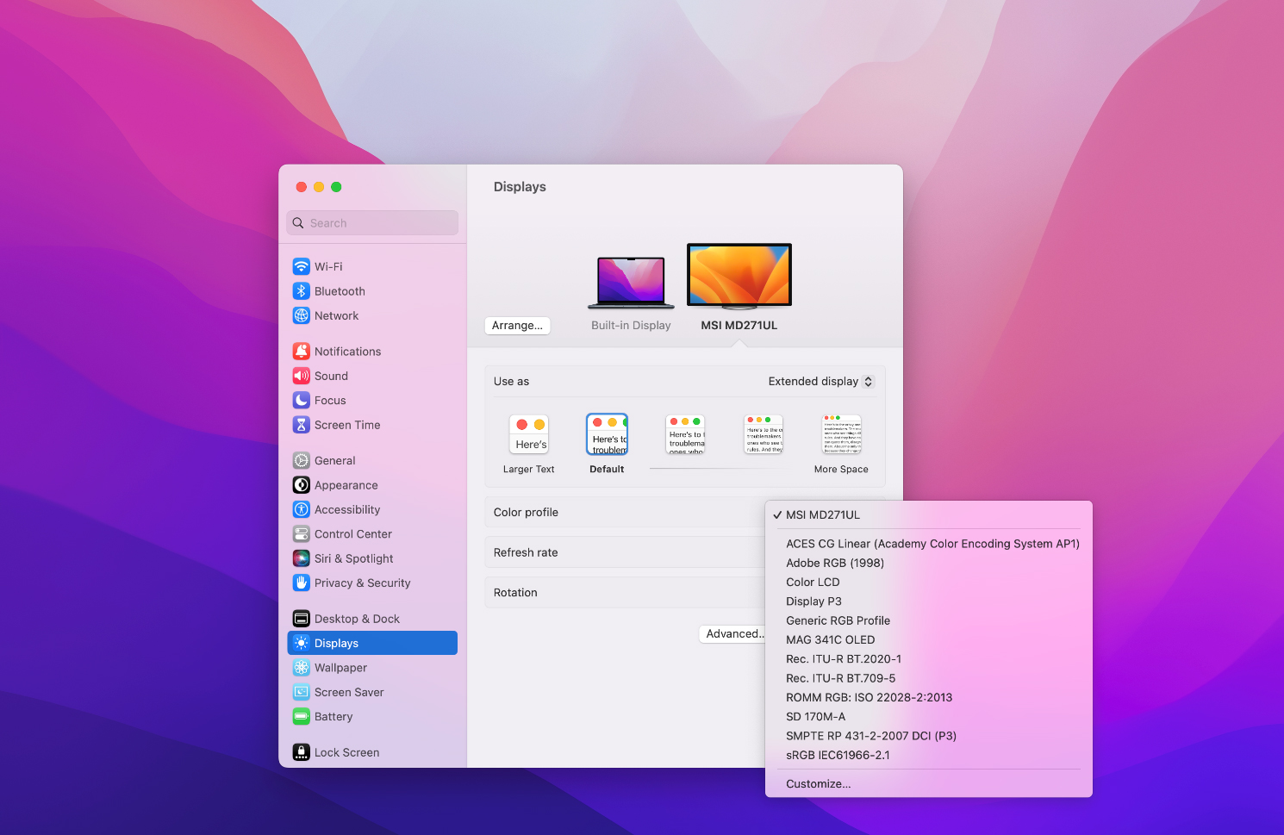Open Network settings in the sidebar
Viewport: 1284px width, 835px height.
pyautogui.click(x=336, y=315)
